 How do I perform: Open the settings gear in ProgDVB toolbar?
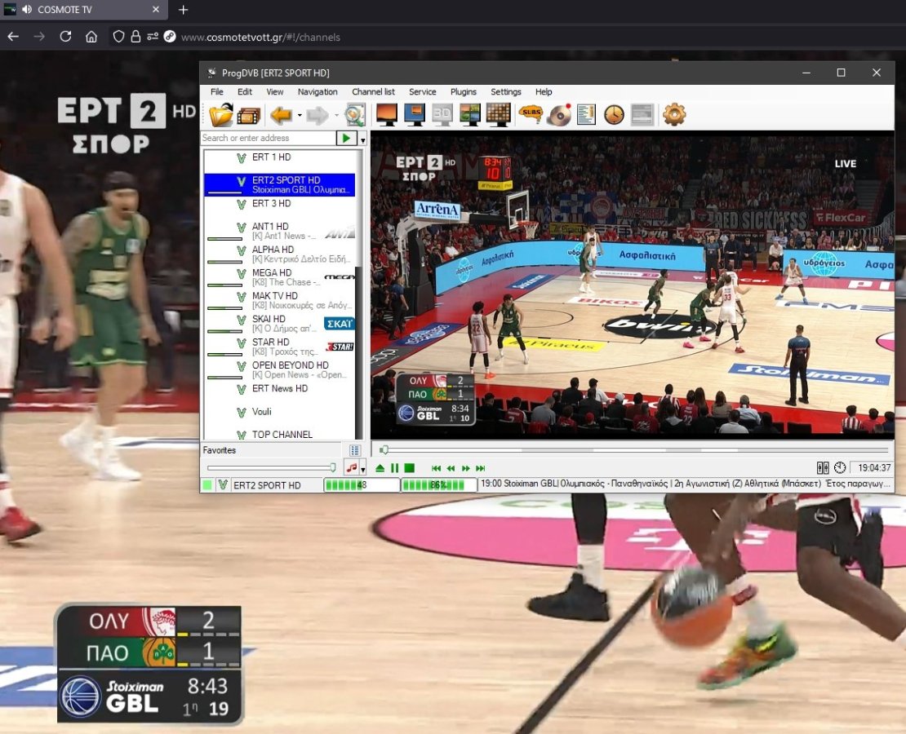pos(674,115)
